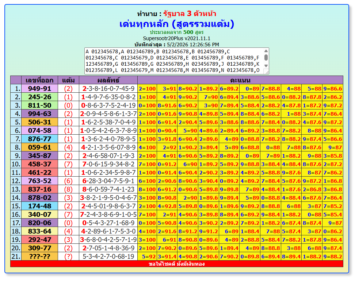Click result 7-0-6-15-9-34-8-2
The width and height of the screenshot is (355, 281).
tap(108, 164)
